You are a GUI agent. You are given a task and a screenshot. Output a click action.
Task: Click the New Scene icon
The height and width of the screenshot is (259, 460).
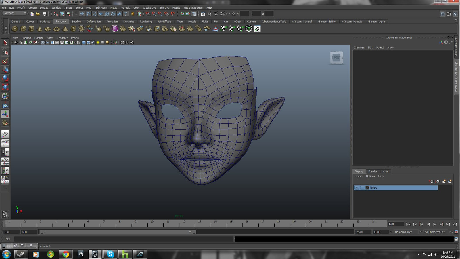pyautogui.click(x=32, y=14)
